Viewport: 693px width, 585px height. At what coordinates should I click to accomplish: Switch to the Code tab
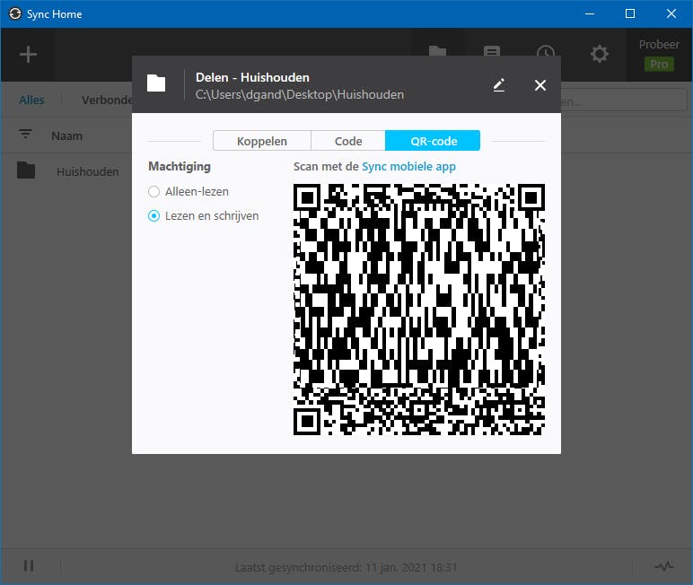point(348,141)
